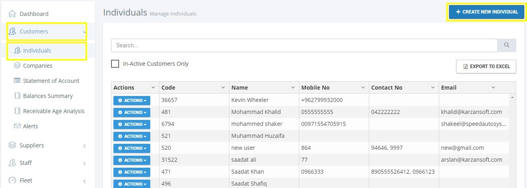
Task: Click the Alerts envelope icon
Action: (x=17, y=126)
